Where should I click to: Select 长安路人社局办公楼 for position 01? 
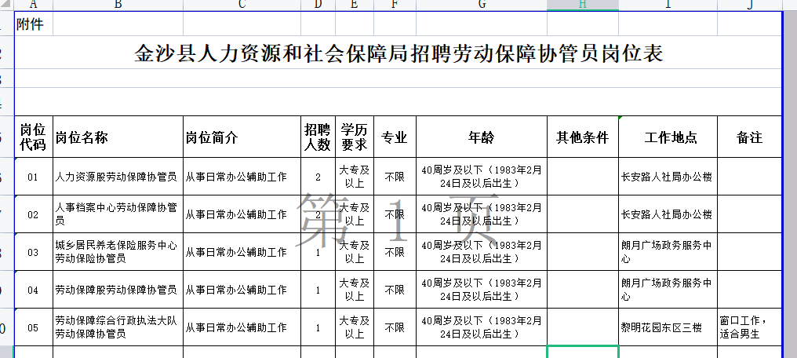tap(668, 177)
